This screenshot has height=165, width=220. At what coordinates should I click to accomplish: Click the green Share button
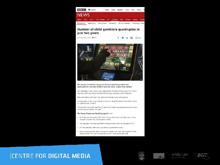[138, 38]
